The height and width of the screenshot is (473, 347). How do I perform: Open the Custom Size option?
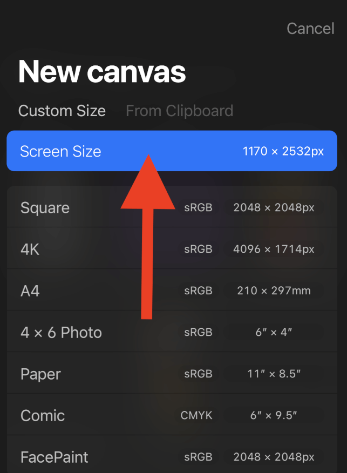[62, 111]
